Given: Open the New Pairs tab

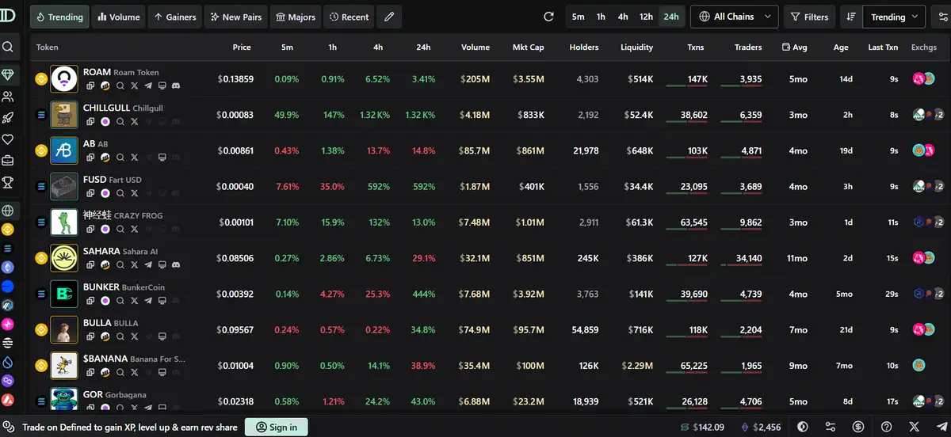Looking at the screenshot, I should pyautogui.click(x=235, y=17).
